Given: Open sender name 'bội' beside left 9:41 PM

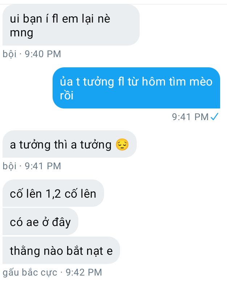Looking at the screenshot, I should pyautogui.click(x=9, y=166).
